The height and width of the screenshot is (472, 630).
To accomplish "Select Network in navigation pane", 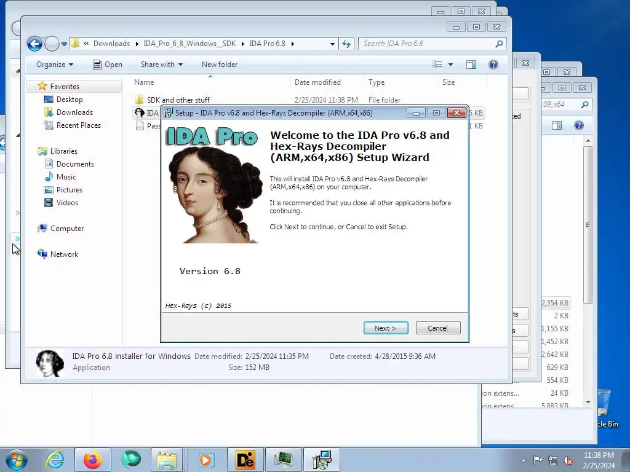I will [64, 254].
